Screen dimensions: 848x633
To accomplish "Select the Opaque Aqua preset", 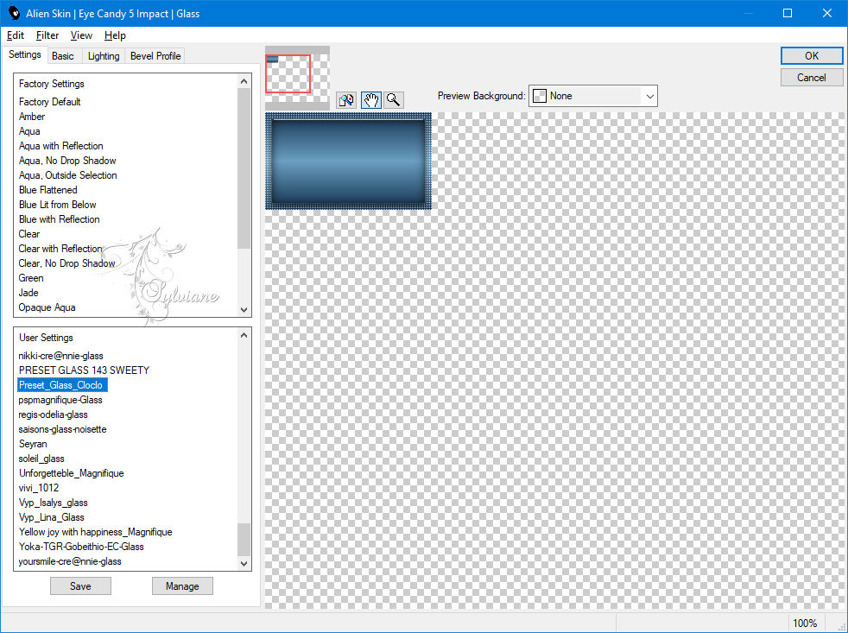I will [47, 307].
